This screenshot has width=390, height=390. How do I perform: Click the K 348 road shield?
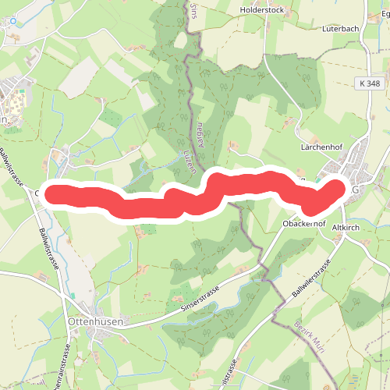(370, 83)
